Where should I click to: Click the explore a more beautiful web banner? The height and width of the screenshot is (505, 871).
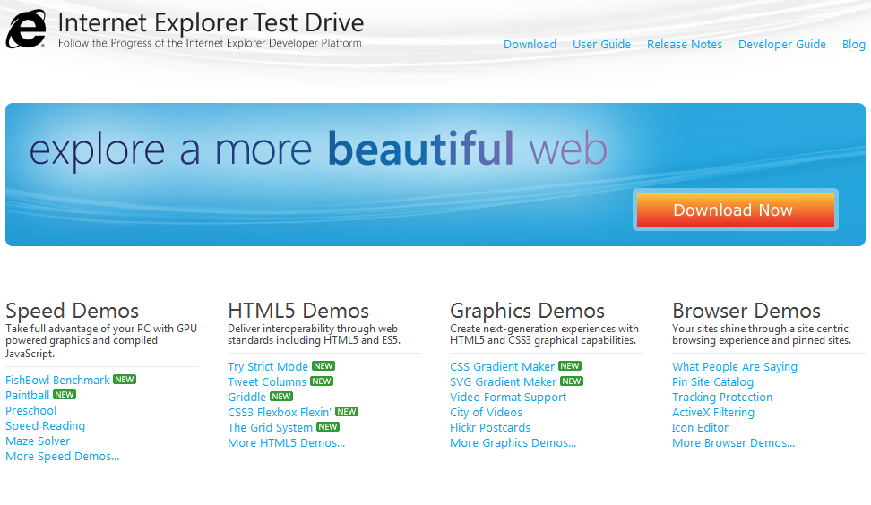tap(435, 175)
